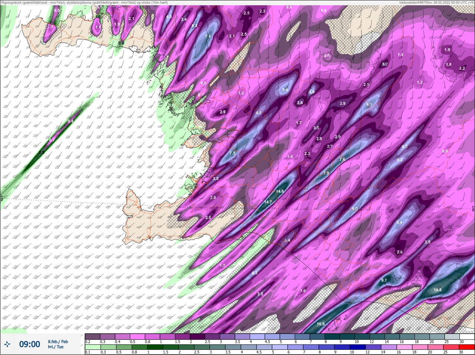Click the pale green 0.1 rain legend swatch
475x355 pixels.
click(92, 347)
